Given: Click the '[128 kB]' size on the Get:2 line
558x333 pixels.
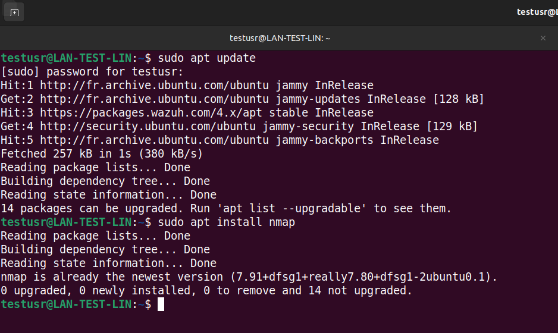Looking at the screenshot, I should [458, 99].
